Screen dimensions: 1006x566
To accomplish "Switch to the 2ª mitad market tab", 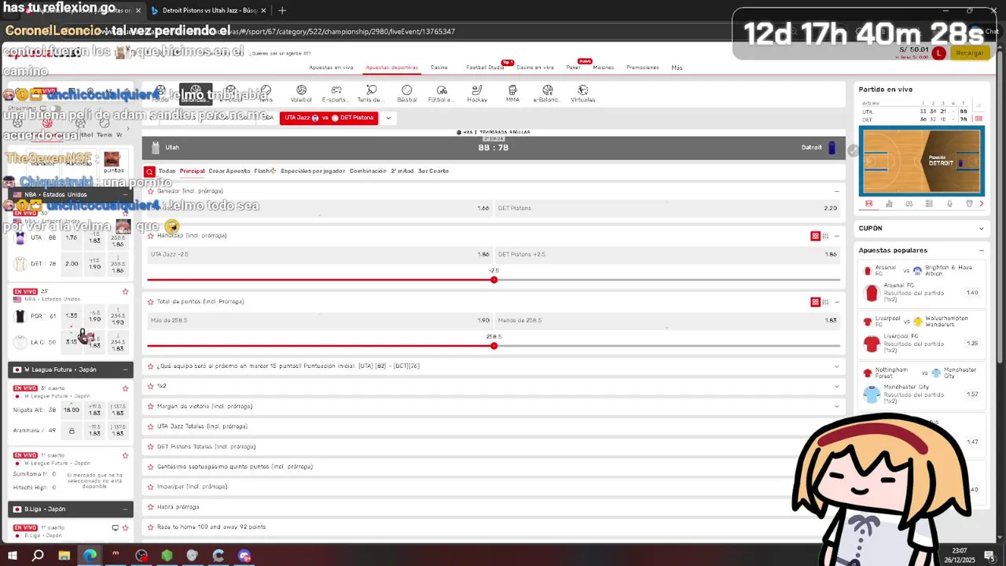I will pos(402,171).
